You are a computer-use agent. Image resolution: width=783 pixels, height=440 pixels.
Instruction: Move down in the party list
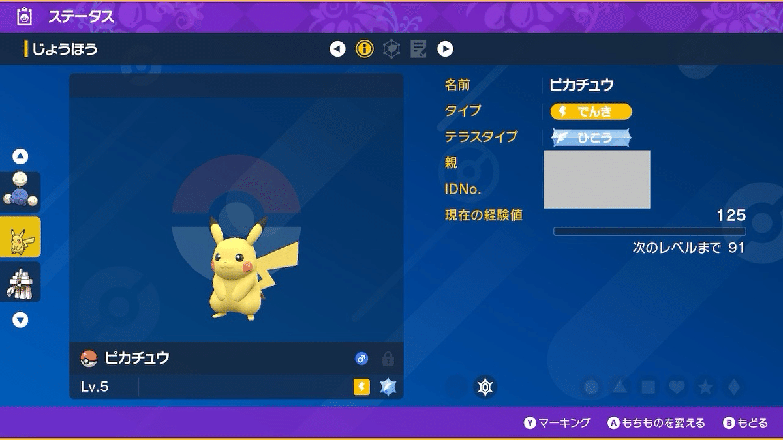click(x=20, y=320)
